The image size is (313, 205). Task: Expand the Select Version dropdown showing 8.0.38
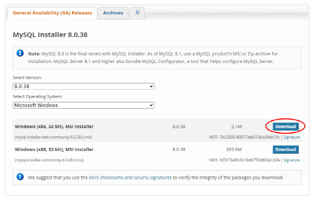point(83,86)
